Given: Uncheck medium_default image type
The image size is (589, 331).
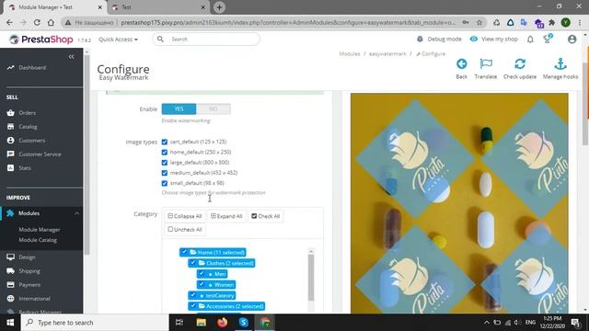Looking at the screenshot, I should pos(165,173).
